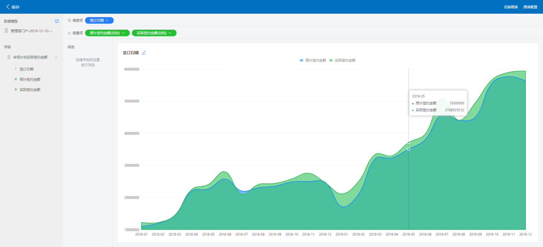Open 切换图表 in the top bar

[511, 7]
